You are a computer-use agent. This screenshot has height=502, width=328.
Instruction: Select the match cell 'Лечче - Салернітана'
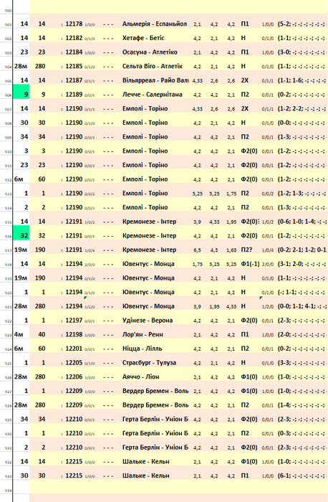(152, 95)
